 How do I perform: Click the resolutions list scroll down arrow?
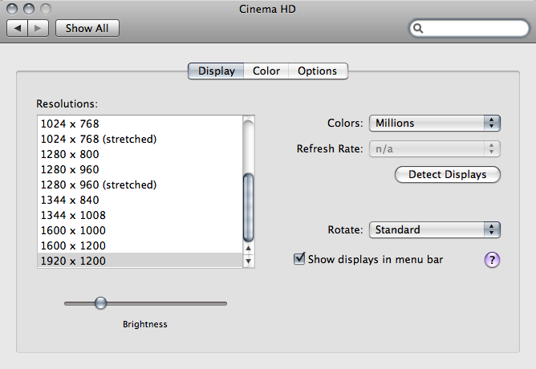pyautogui.click(x=249, y=262)
